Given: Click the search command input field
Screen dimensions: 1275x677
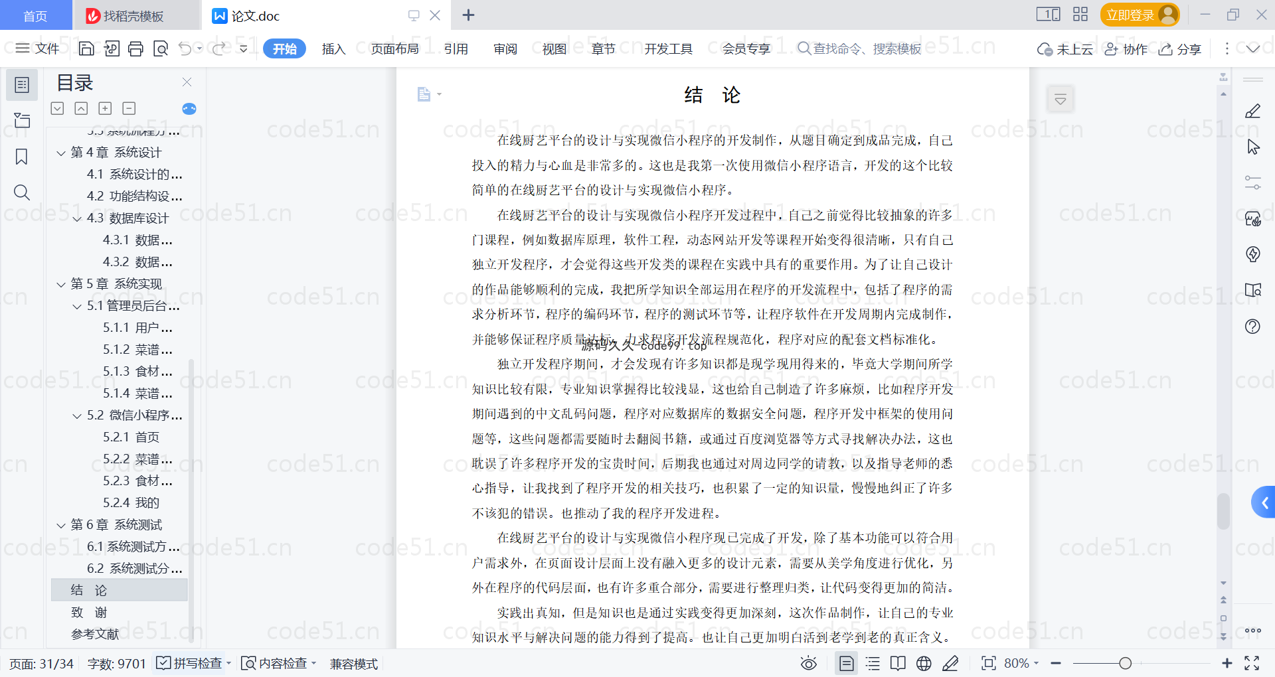Looking at the screenshot, I should click(x=860, y=48).
